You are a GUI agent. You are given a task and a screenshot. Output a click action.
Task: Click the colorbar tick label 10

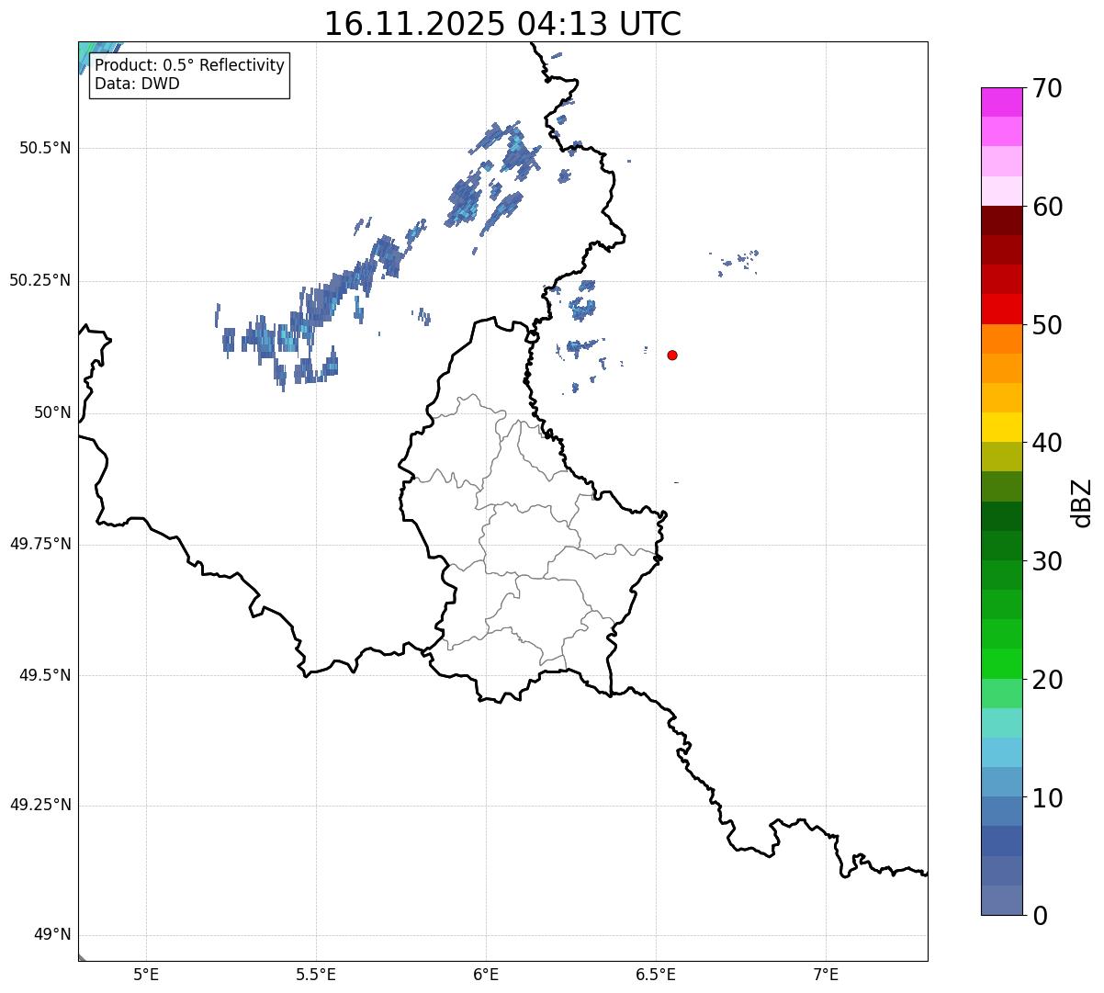pos(1047,798)
